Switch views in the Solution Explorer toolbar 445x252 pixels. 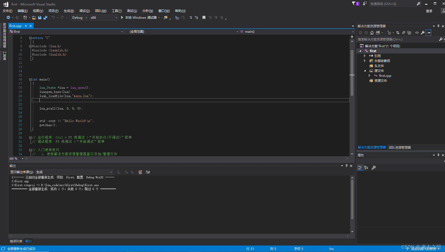(378, 33)
